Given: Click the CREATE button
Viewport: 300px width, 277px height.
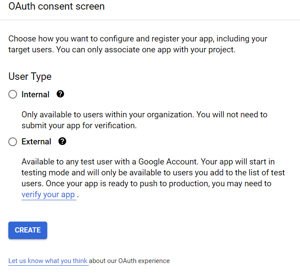Looking at the screenshot, I should coord(28,230).
